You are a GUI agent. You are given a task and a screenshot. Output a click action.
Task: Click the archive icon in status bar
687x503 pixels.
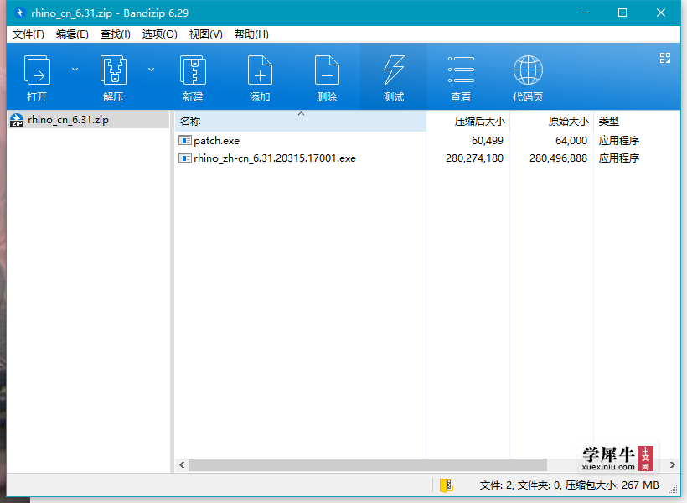446,485
